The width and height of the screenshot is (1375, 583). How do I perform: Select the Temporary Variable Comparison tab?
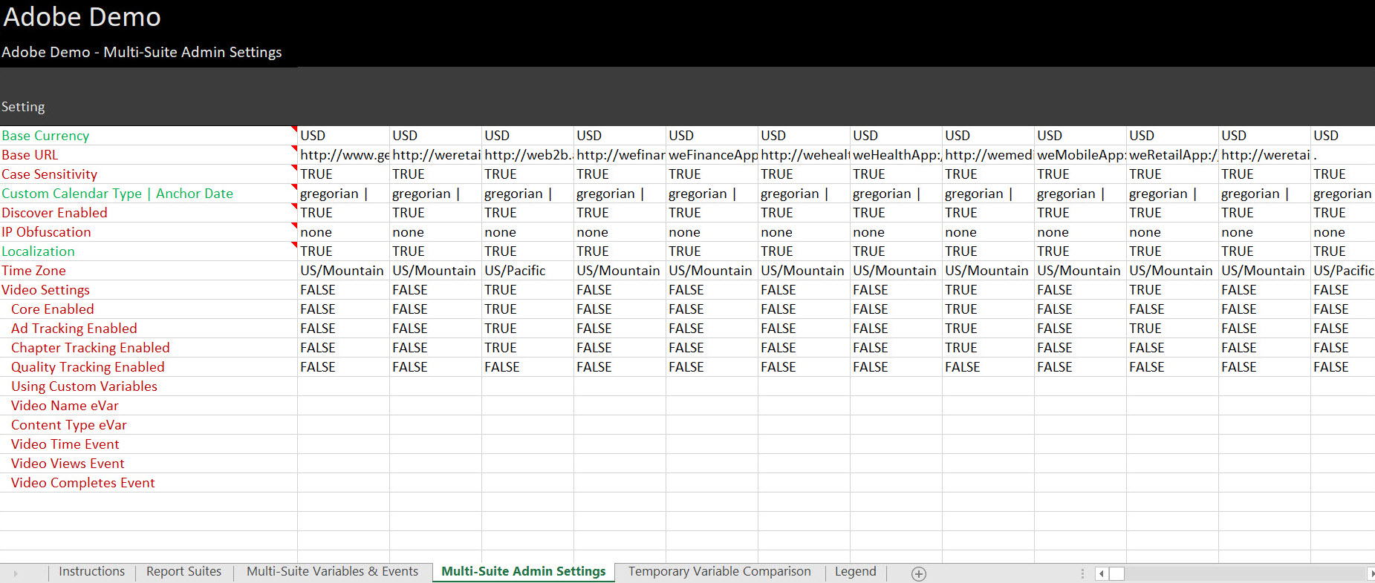coord(719,572)
